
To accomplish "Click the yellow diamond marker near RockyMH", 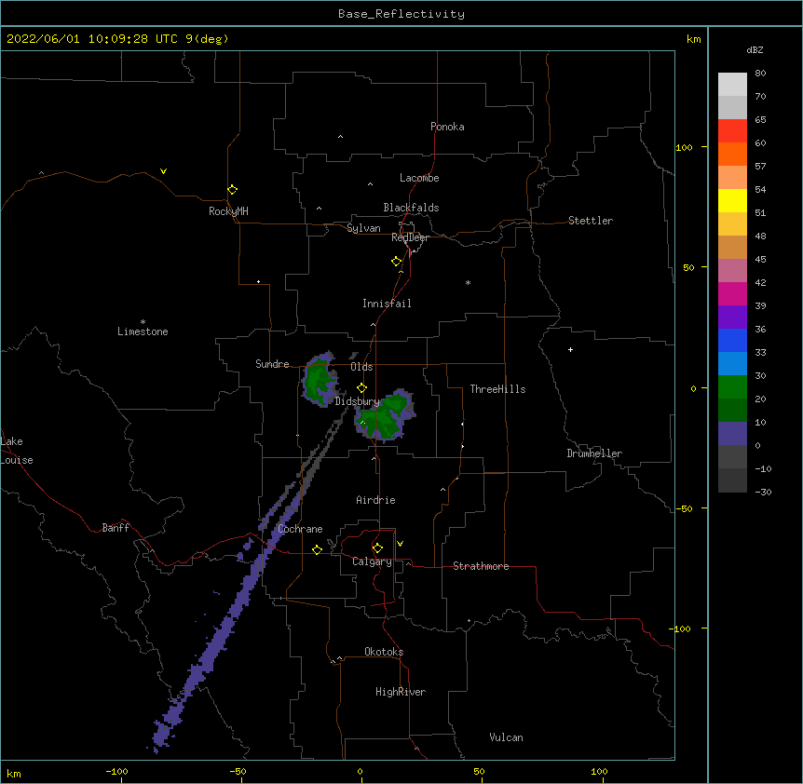I will pyautogui.click(x=232, y=190).
